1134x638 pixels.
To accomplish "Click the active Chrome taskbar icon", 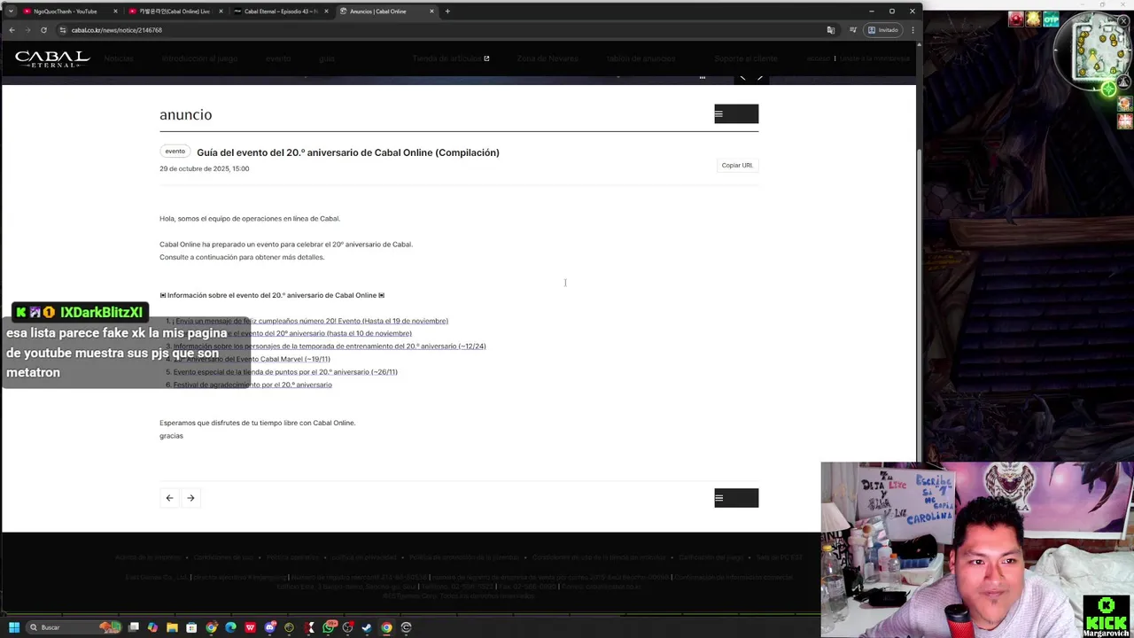I will coord(386,627).
